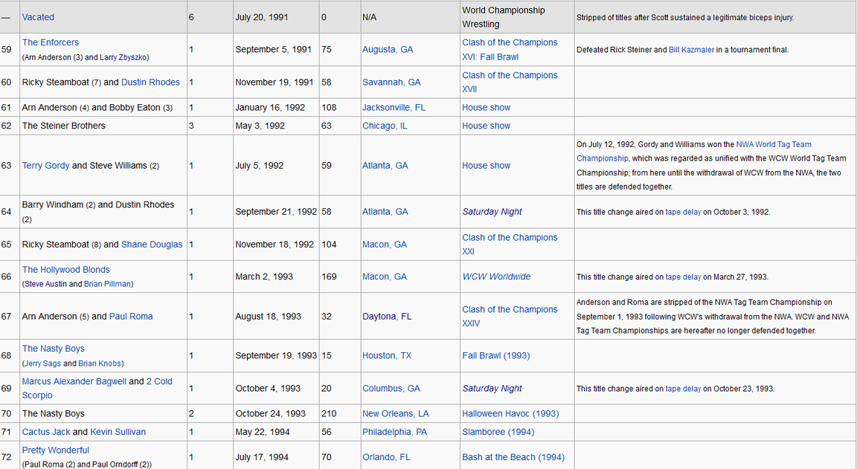
Task: Click the New Orleans, LA link
Action: [395, 413]
